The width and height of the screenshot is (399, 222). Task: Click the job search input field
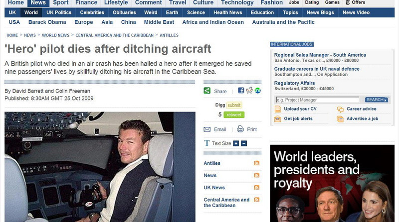[x=318, y=100]
